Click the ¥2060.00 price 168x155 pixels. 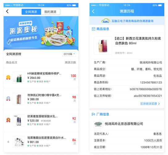[x=34, y=78]
